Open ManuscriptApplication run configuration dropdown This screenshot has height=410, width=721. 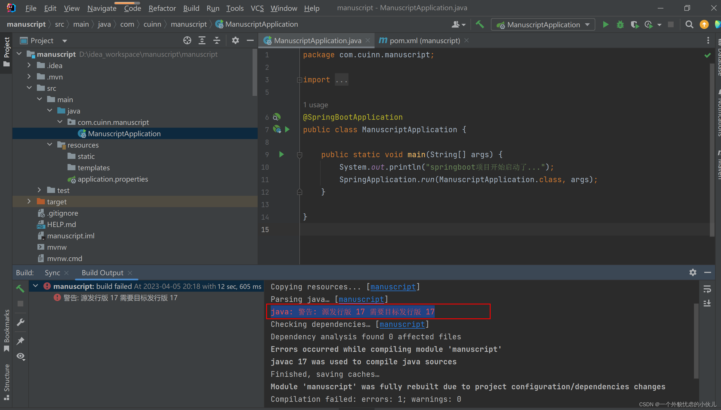pyautogui.click(x=543, y=25)
